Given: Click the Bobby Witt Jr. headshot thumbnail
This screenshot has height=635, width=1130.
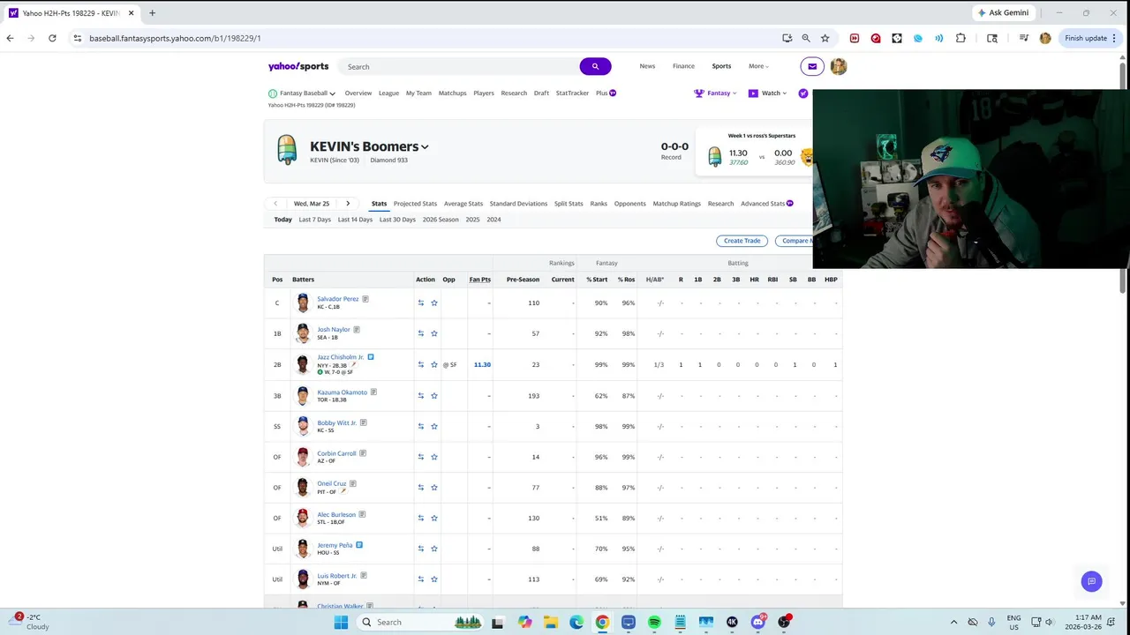Looking at the screenshot, I should point(303,426).
